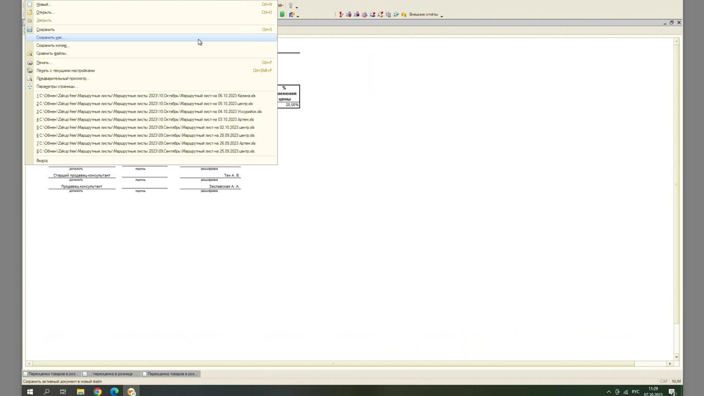
Task: Open recent file Маршрутный лист на 26.09.2023 Артем.xls
Action: point(151,143)
